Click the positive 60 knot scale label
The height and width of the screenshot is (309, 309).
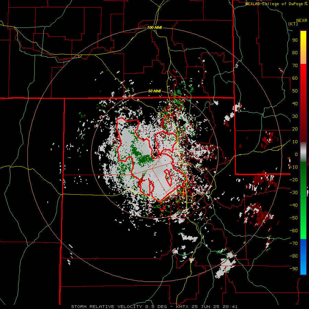[x=295, y=78]
